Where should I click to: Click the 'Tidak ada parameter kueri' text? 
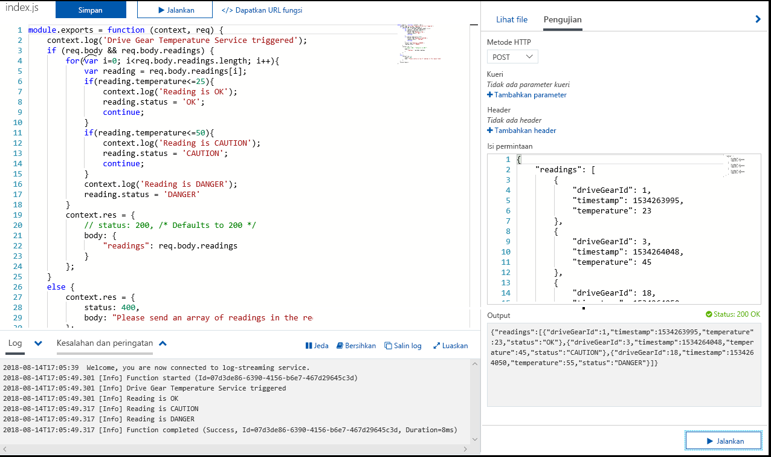tap(528, 85)
